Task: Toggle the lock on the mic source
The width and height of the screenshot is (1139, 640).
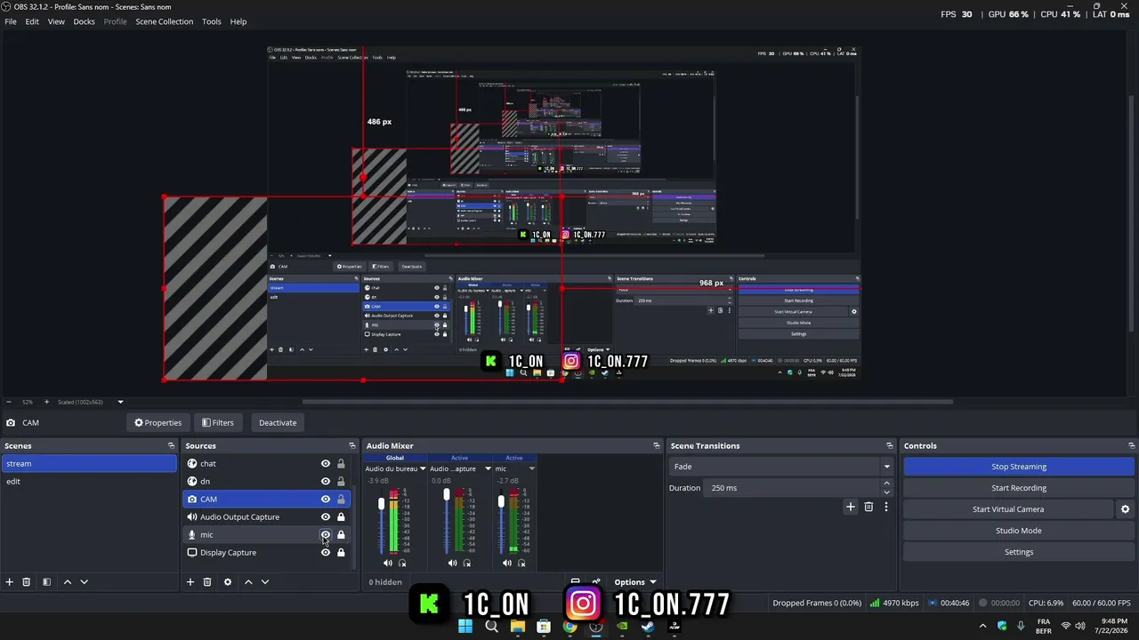Action: pyautogui.click(x=341, y=534)
